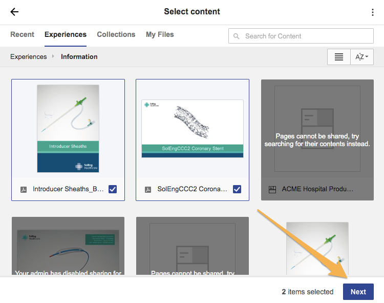Click the ACME Hospital Produ… label

[x=317, y=189]
